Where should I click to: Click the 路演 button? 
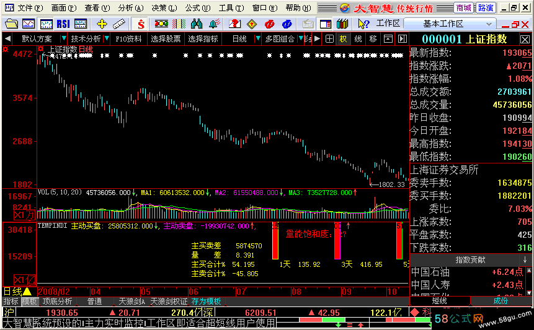click(486, 8)
